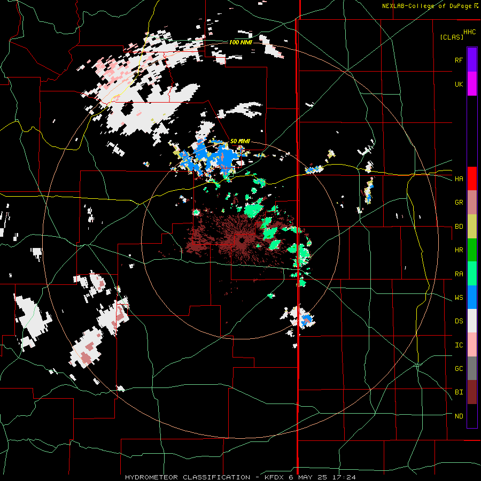Click the HA red legend swatch
481x481 pixels.
(472, 179)
